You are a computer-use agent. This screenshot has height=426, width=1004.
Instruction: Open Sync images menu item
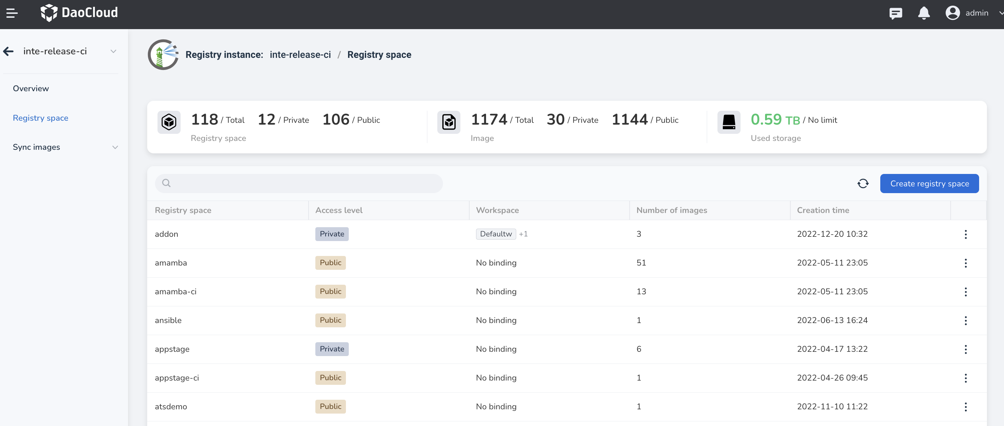point(36,147)
